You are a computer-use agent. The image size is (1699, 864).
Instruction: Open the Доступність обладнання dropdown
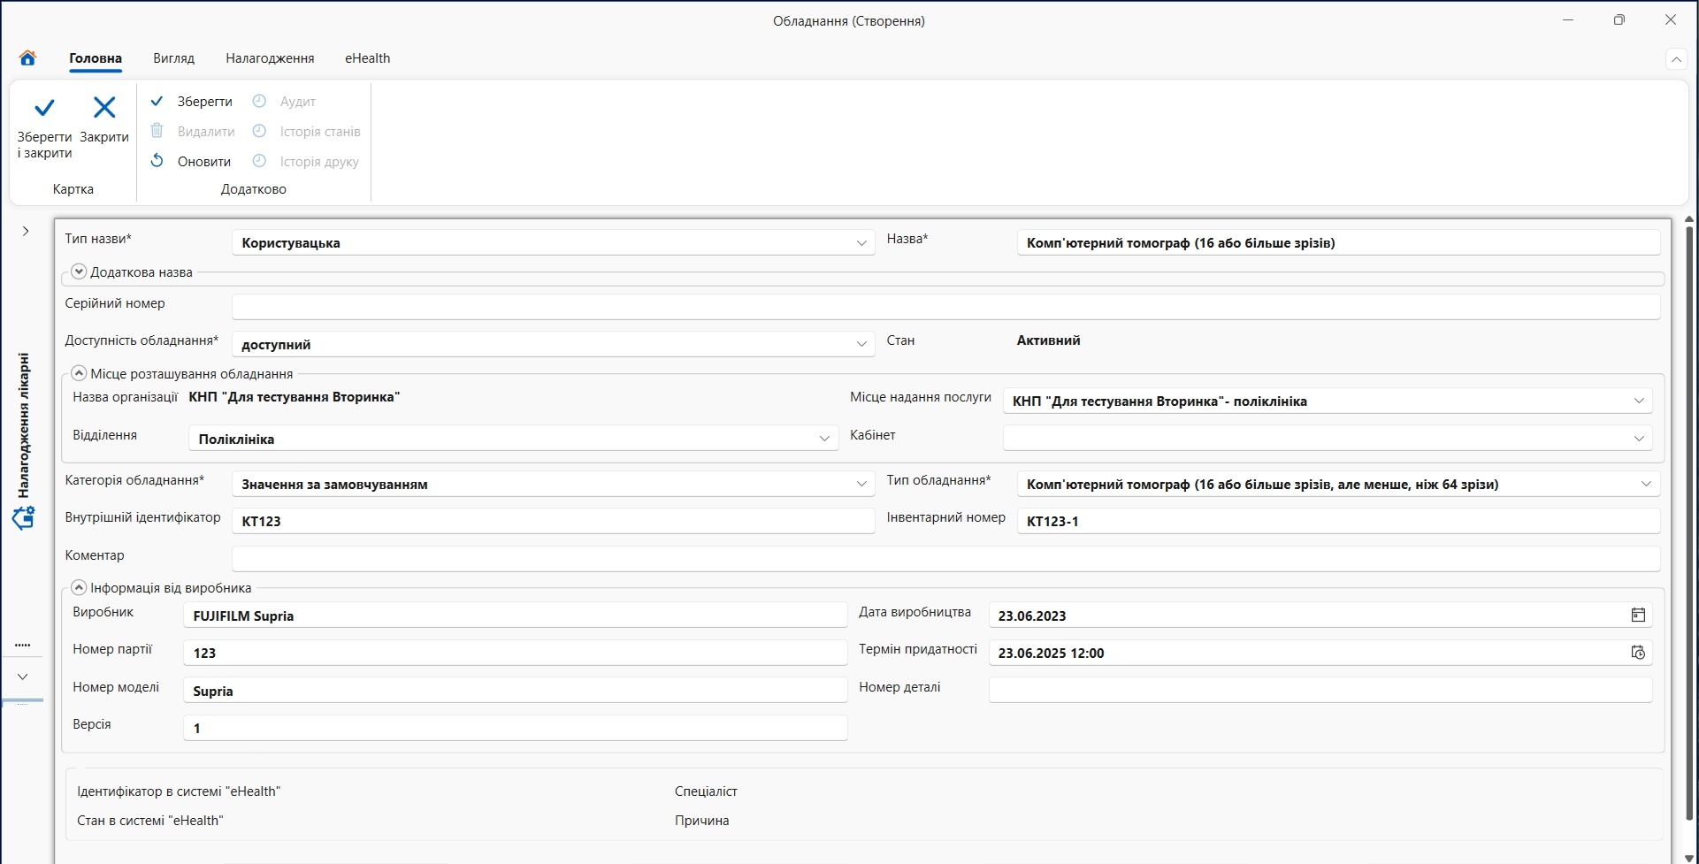click(x=861, y=344)
